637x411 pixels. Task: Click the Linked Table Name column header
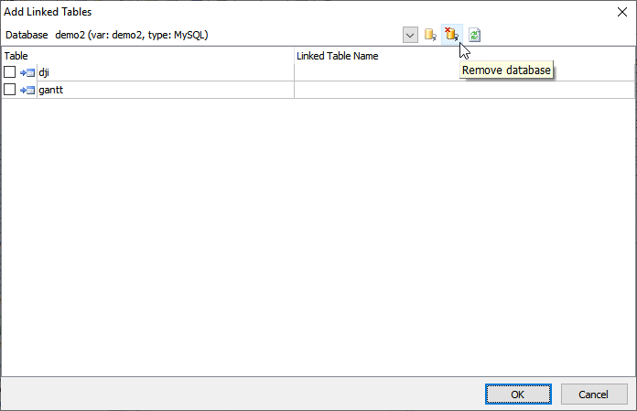[337, 56]
